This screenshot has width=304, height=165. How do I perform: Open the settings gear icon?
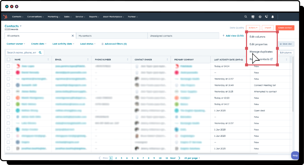(x=260, y=17)
